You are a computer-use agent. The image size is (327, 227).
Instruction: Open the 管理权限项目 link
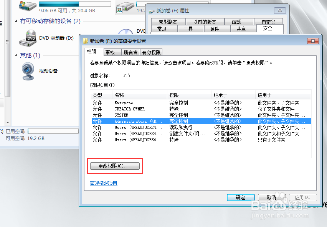click(x=104, y=183)
